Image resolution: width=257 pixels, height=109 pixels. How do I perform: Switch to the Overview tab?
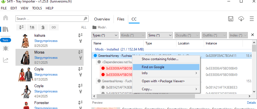pos(102,19)
